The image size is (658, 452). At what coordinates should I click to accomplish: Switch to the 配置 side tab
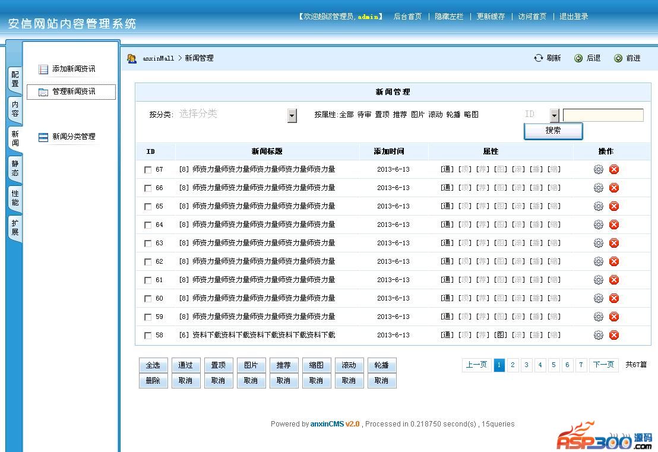(x=15, y=80)
